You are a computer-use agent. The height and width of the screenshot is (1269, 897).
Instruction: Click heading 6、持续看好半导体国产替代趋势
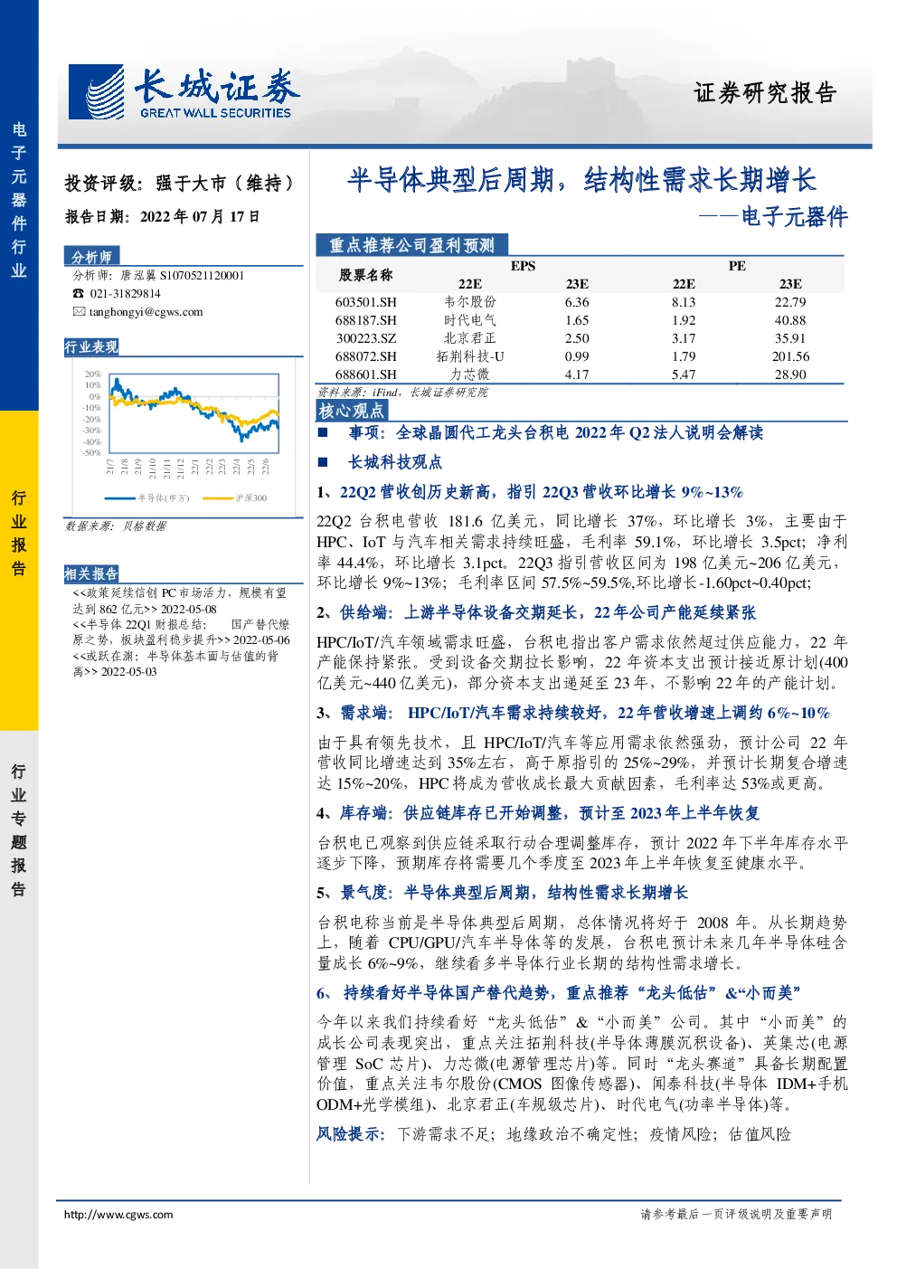pos(559,993)
